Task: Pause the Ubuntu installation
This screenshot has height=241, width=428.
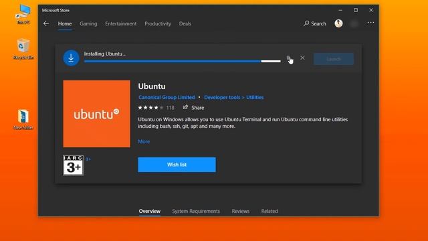Action: click(x=288, y=58)
